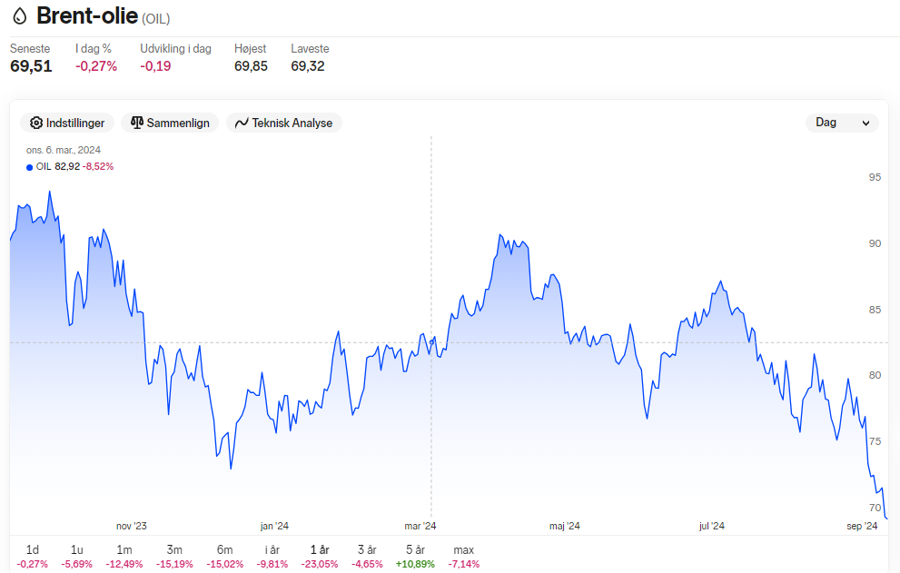Viewport: 900px width, 573px height.
Task: Click the Teknisk Analyse button label
Action: coord(292,123)
